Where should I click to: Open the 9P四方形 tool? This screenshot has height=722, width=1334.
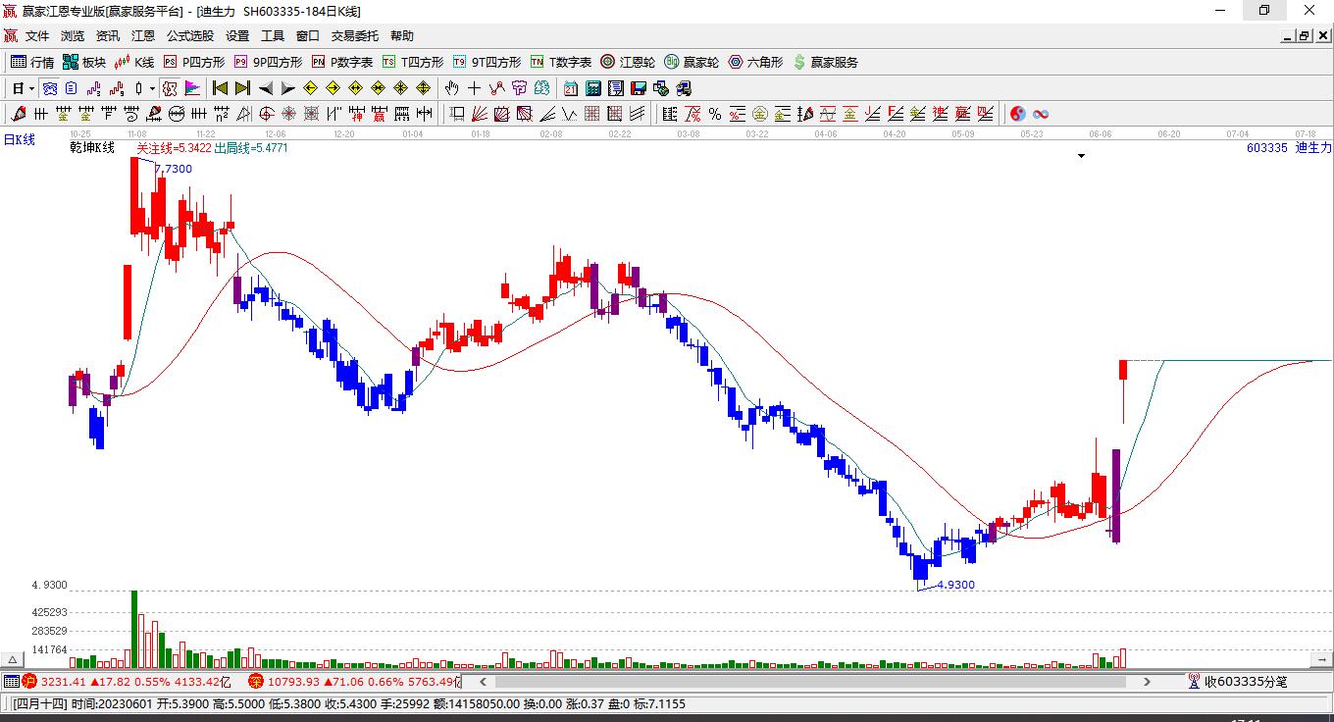(x=268, y=62)
